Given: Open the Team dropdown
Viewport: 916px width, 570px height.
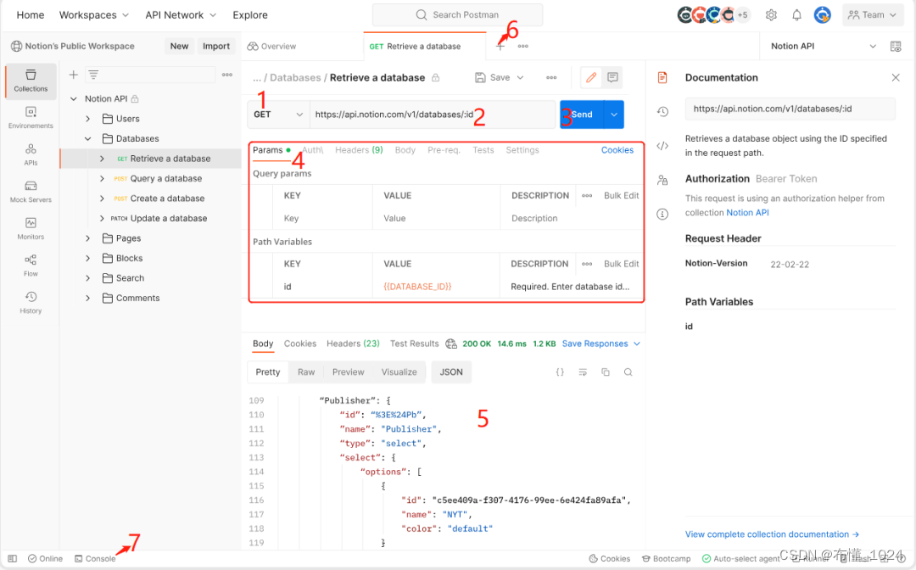Looking at the screenshot, I should point(872,15).
